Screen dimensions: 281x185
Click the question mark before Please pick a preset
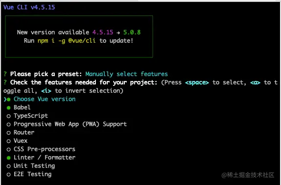pos(5,74)
